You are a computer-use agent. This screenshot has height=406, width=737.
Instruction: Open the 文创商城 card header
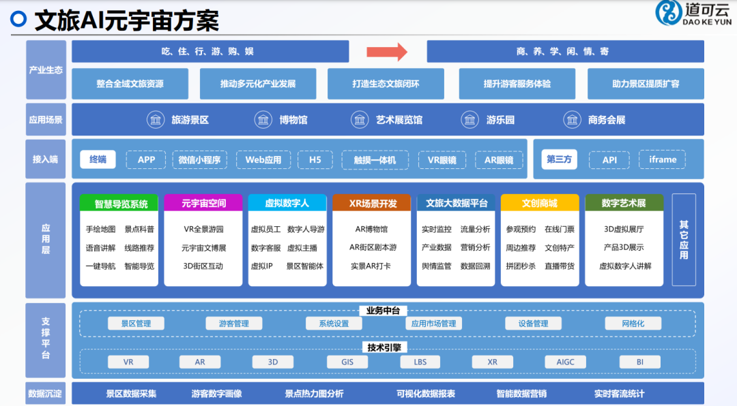[x=540, y=203]
